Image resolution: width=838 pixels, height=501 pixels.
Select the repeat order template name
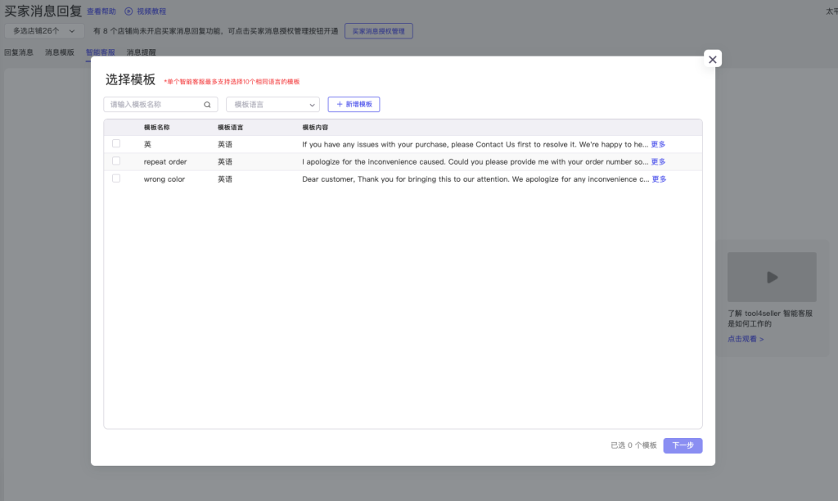(x=165, y=161)
